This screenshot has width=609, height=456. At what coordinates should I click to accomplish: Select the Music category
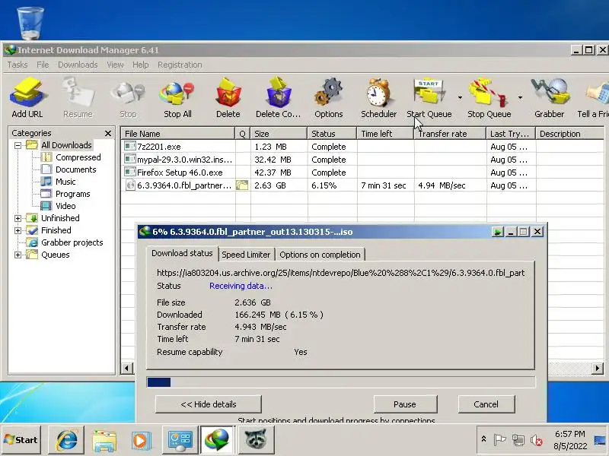click(x=65, y=182)
